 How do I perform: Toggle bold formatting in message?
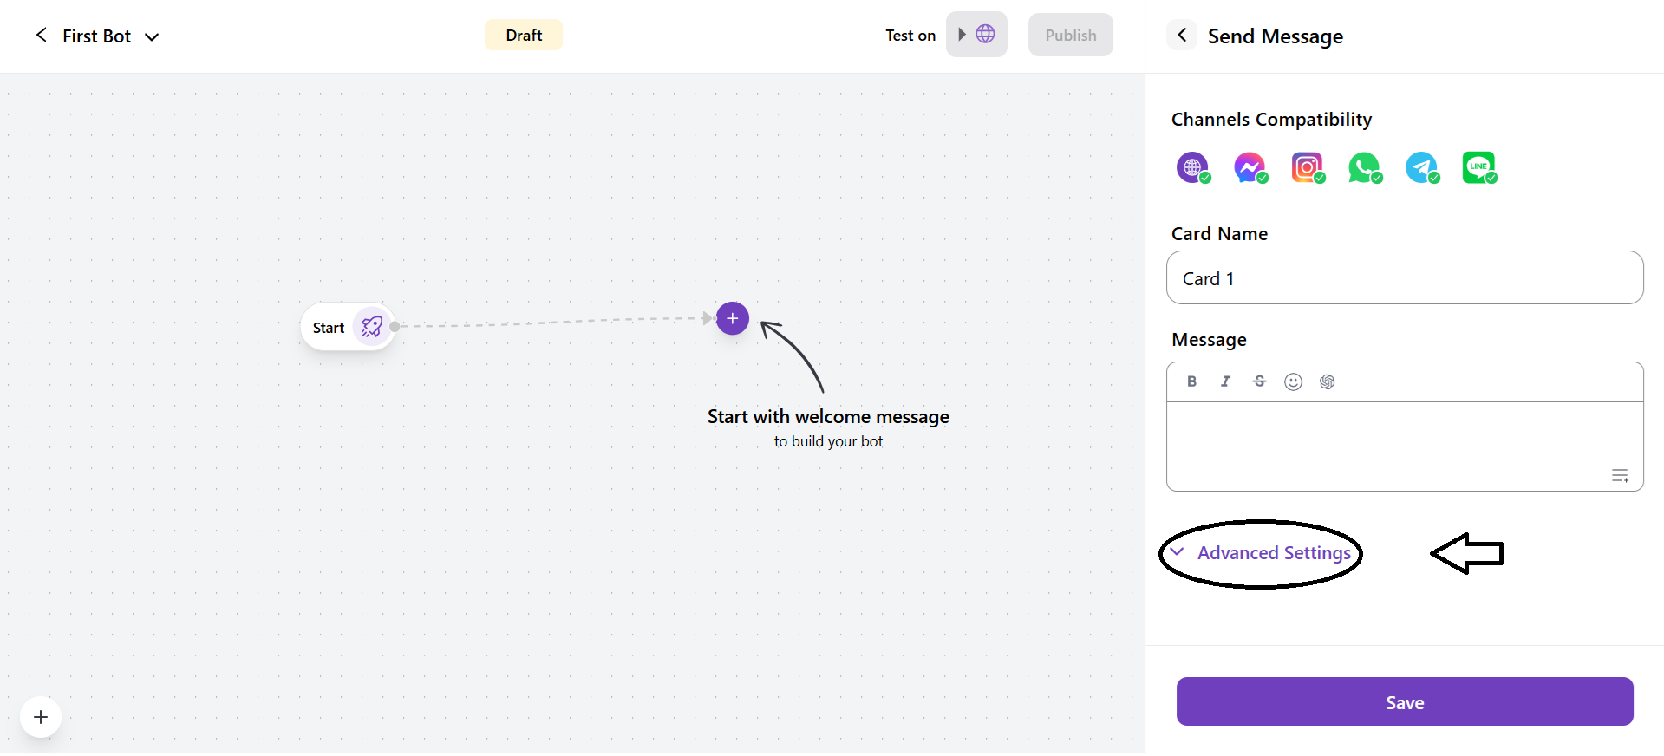1192,381
